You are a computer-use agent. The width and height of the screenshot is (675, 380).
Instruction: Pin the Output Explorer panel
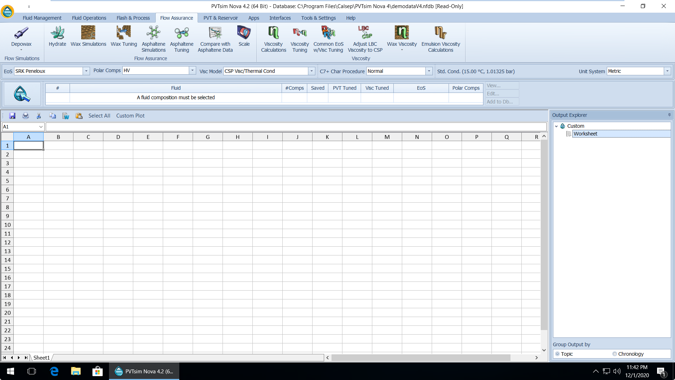(669, 115)
